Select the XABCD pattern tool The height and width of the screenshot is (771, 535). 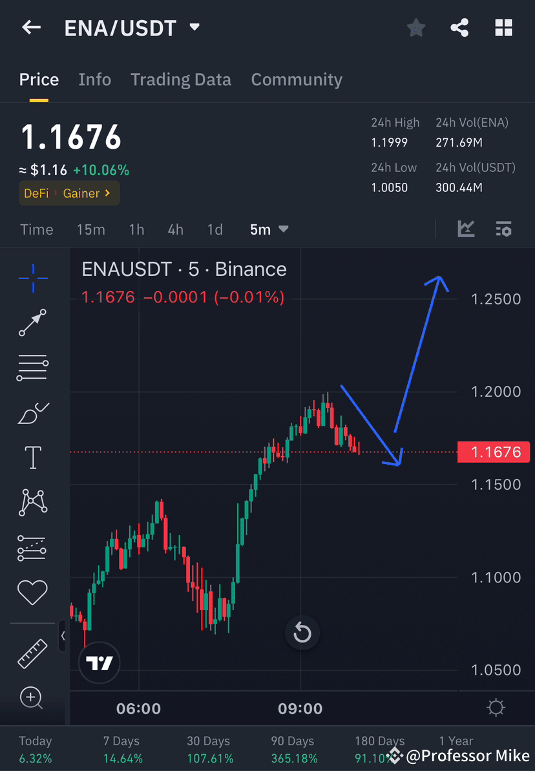[x=32, y=502]
